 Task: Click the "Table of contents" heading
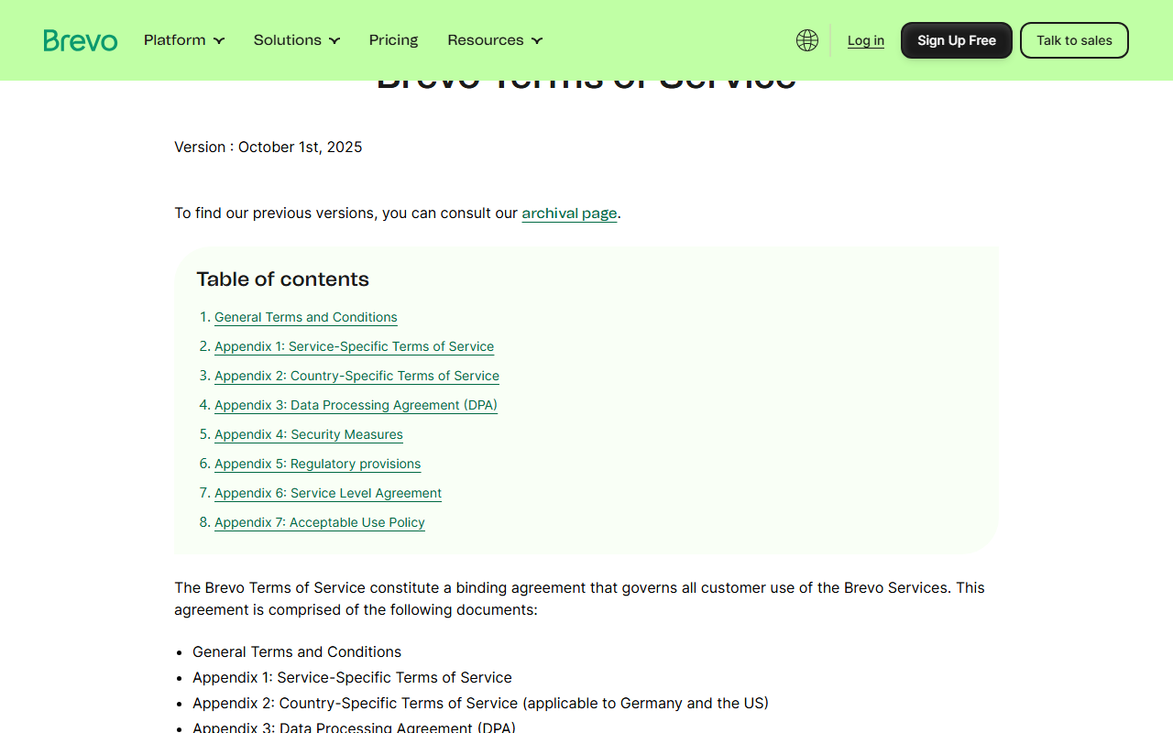283,279
